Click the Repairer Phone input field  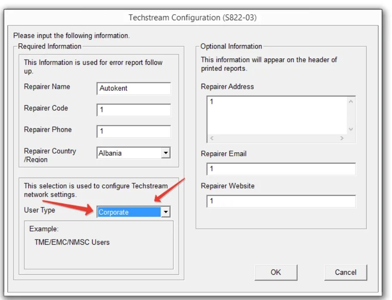pos(134,131)
